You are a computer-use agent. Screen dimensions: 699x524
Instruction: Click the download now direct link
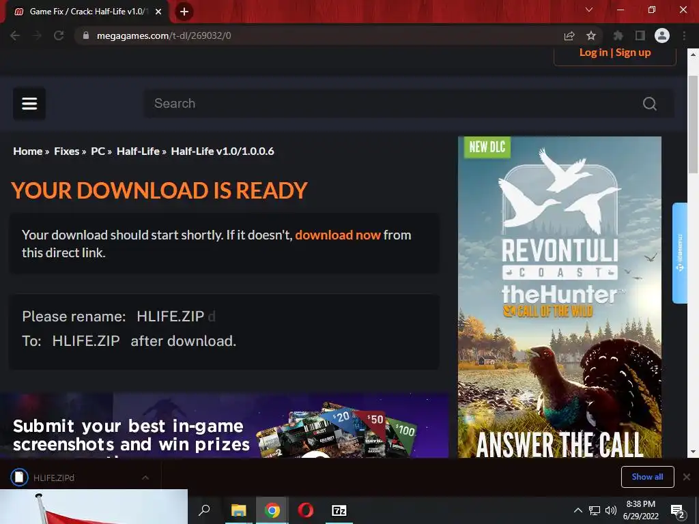coord(338,235)
